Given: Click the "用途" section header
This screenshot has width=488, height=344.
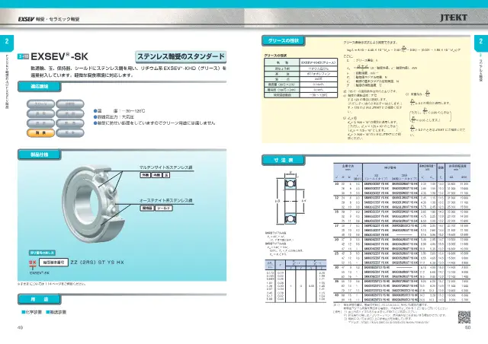Looking at the screenshot, I should (x=39, y=299).
